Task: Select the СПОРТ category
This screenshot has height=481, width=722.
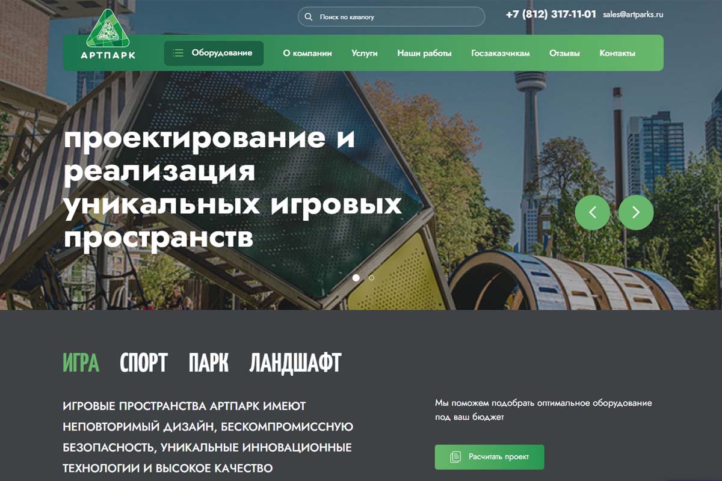Action: click(143, 362)
